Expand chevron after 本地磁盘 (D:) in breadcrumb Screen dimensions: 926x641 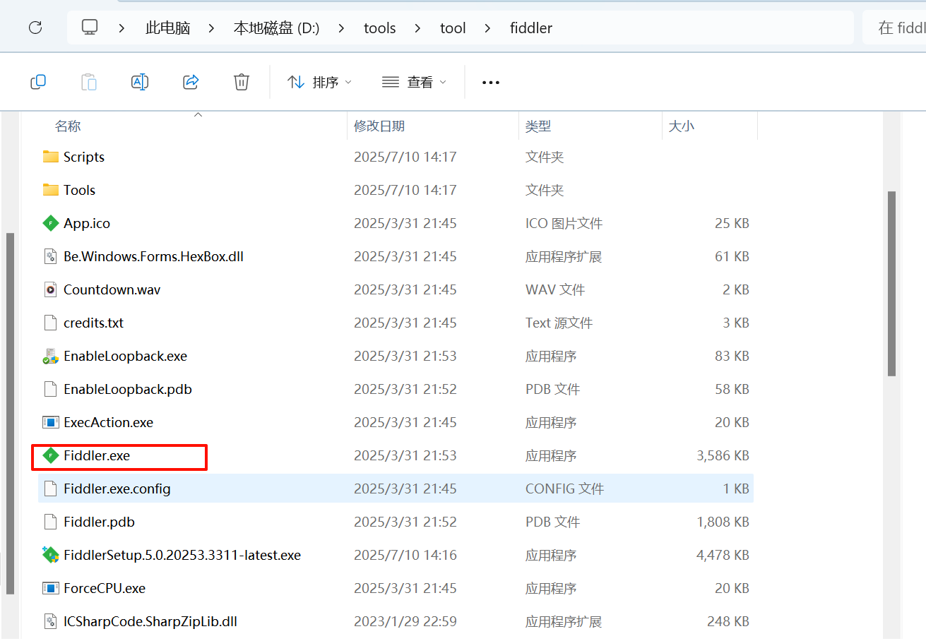342,28
